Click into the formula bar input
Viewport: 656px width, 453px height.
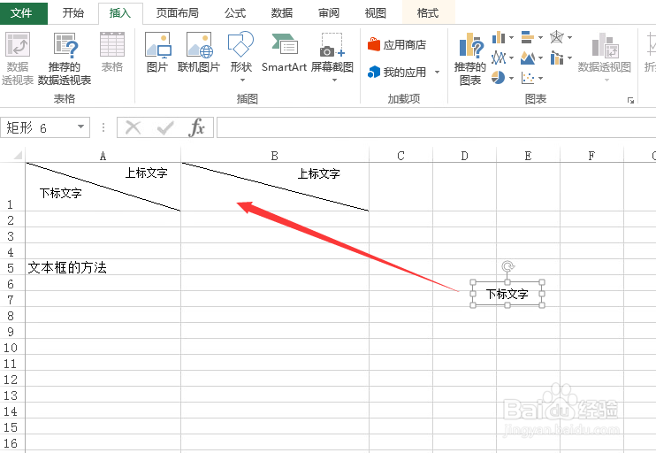click(x=436, y=127)
